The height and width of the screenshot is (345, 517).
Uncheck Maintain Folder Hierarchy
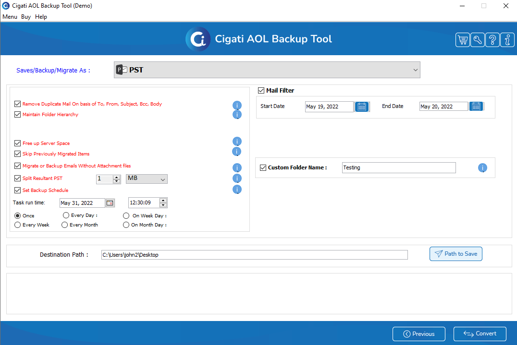[x=17, y=115]
